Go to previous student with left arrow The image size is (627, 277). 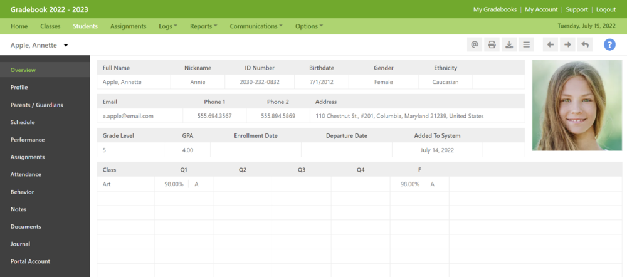pos(551,44)
